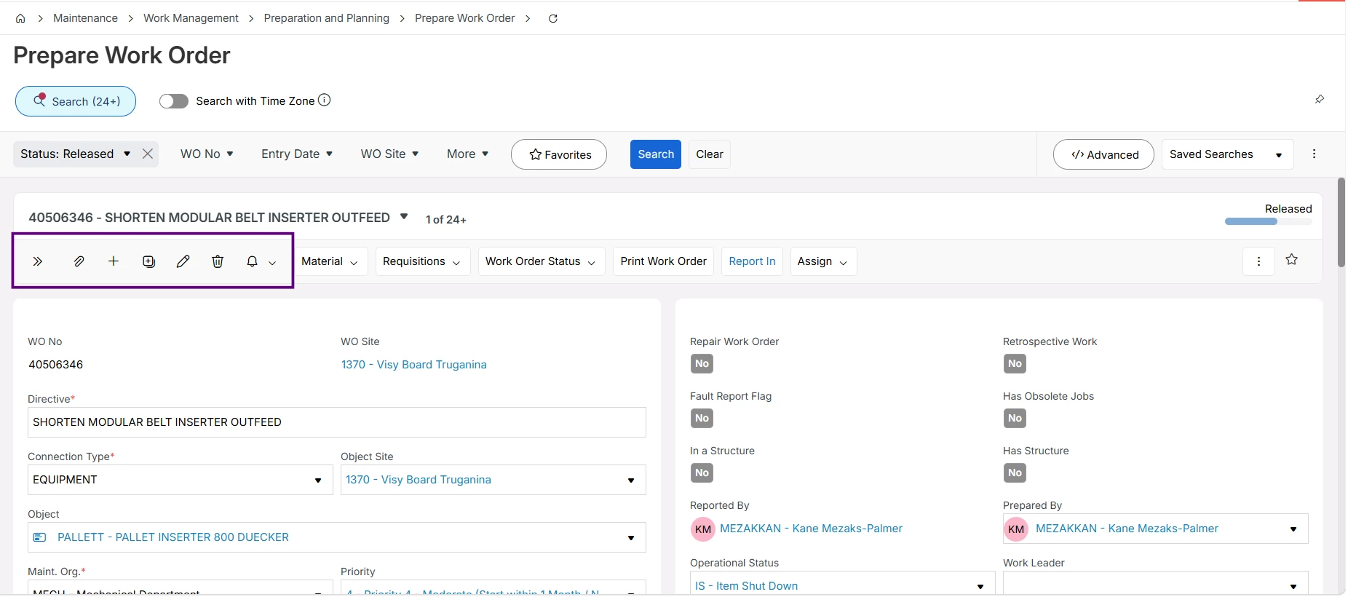The width and height of the screenshot is (1348, 597).
Task: Duplicate the work order record
Action: tap(148, 261)
